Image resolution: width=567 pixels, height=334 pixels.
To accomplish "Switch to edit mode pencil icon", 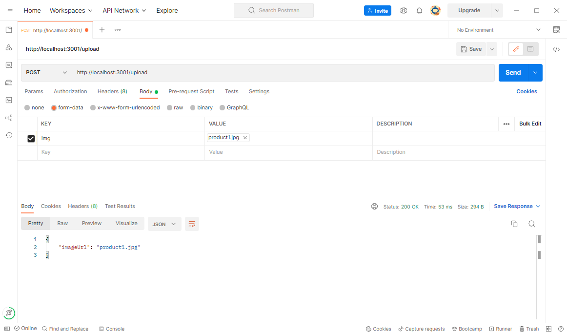I will pos(516,49).
